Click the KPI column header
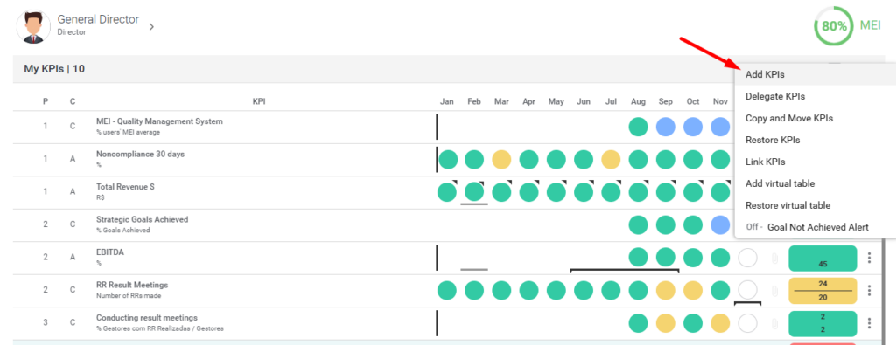Screen dimensions: 896x345 (259, 101)
